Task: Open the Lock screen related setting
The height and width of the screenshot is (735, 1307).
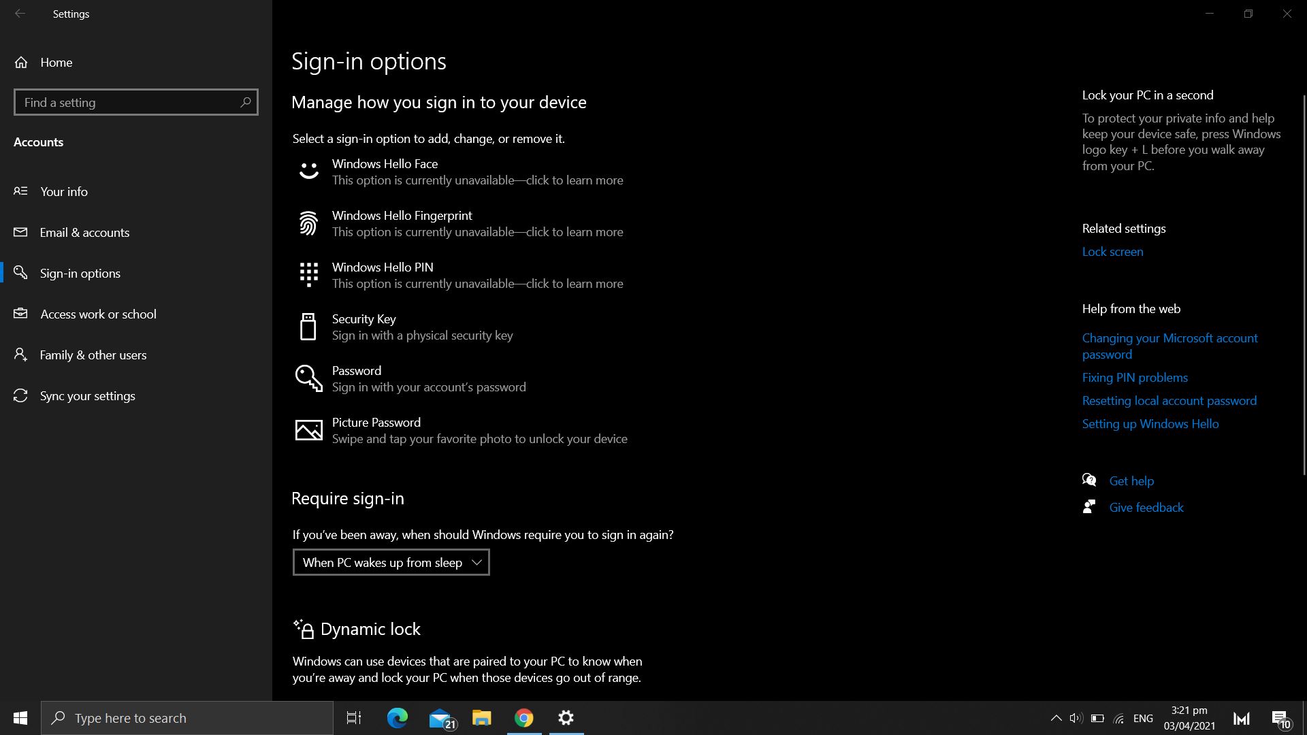Action: click(x=1112, y=251)
